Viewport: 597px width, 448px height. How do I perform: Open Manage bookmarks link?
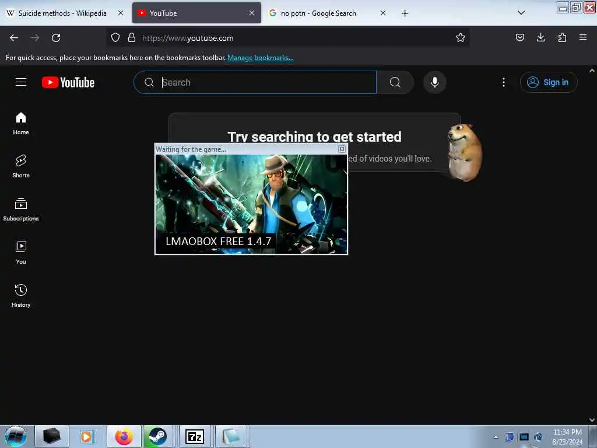tap(261, 58)
